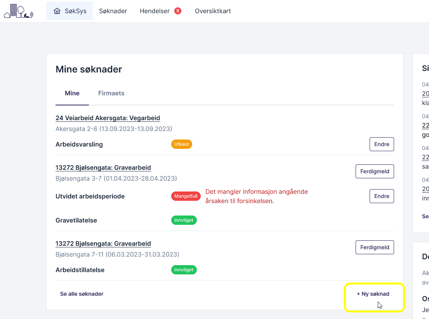Open the 24 Veiarbeid Akersgata application link
The image size is (429, 319).
pos(108,118)
